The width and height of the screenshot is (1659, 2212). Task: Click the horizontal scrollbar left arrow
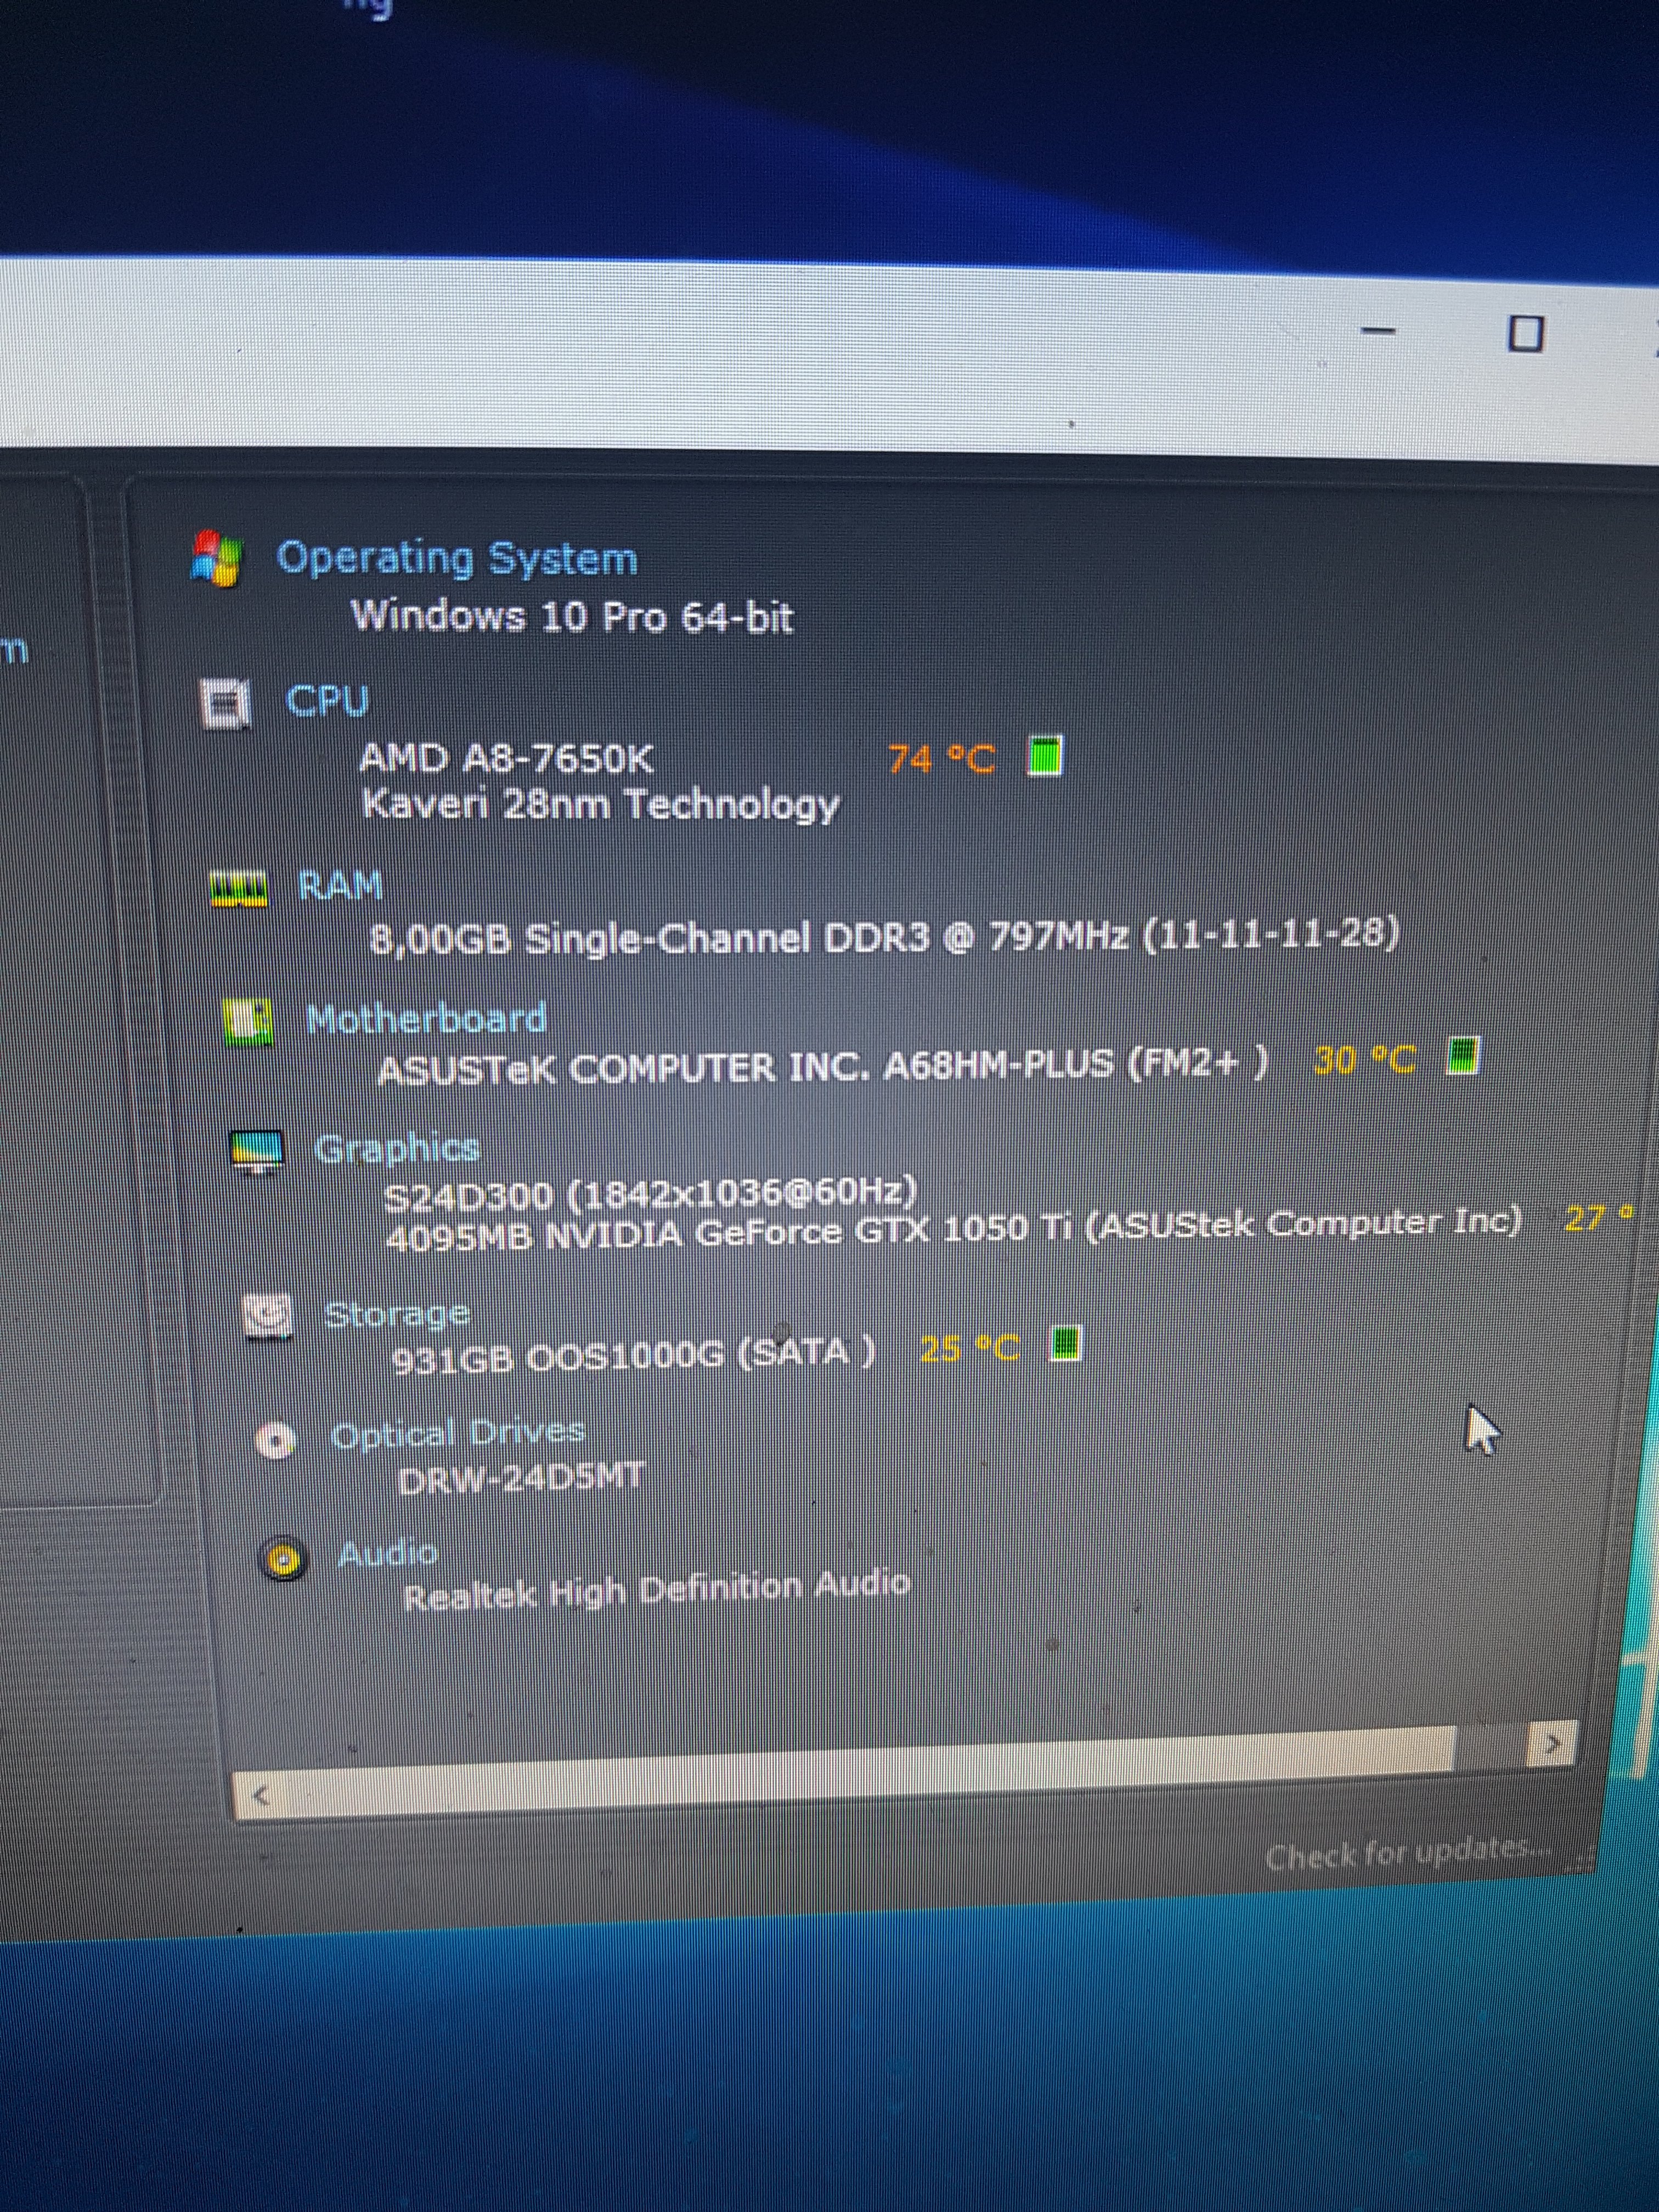pos(261,1795)
